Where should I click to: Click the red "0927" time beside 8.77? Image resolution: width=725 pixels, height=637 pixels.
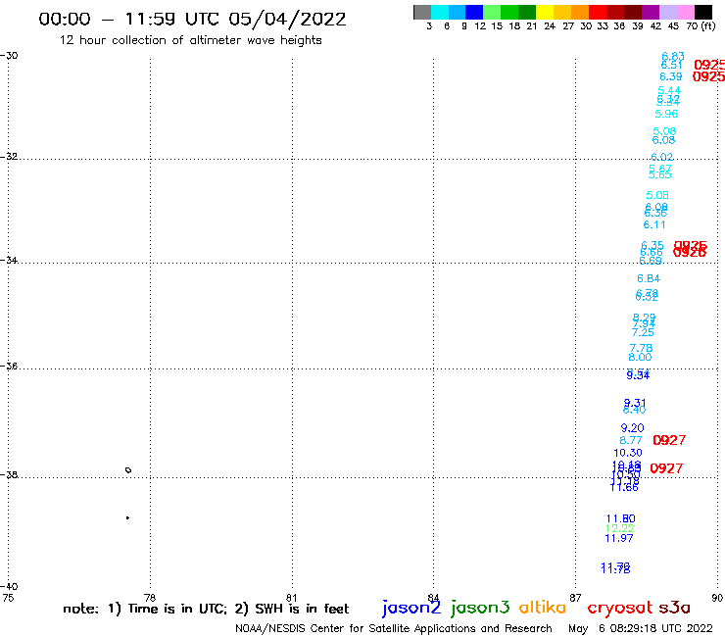(669, 440)
